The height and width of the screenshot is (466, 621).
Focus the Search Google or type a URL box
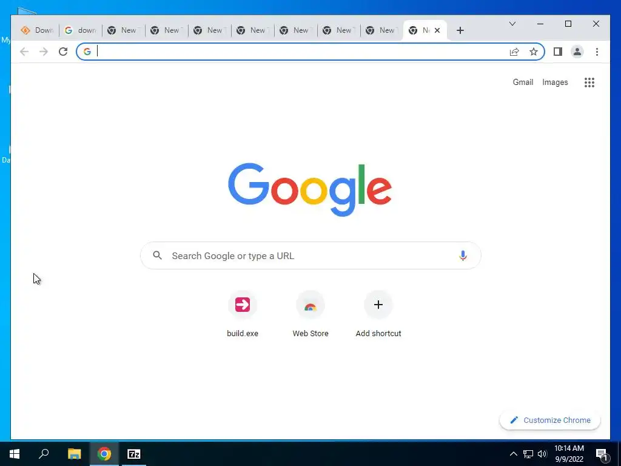coord(310,255)
